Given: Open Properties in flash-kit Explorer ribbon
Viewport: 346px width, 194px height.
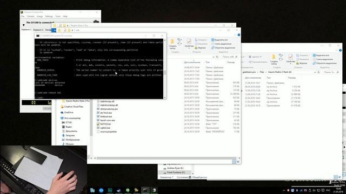Looking at the screenshot, I should pyautogui.click(x=290, y=59).
